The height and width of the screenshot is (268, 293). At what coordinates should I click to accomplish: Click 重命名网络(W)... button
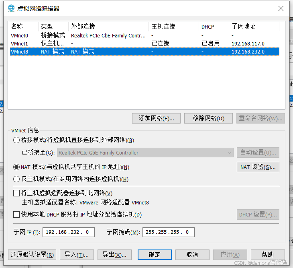click(x=260, y=118)
